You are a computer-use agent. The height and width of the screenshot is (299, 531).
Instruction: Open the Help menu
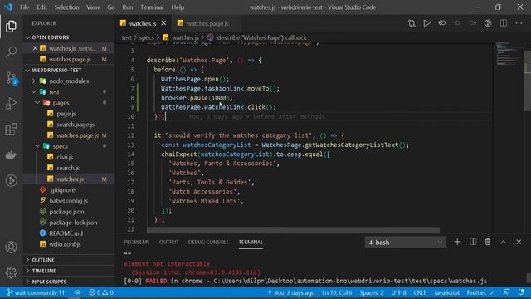click(x=178, y=7)
